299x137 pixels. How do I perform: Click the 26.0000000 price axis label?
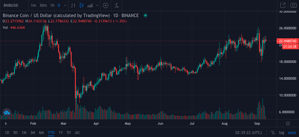click(x=287, y=28)
